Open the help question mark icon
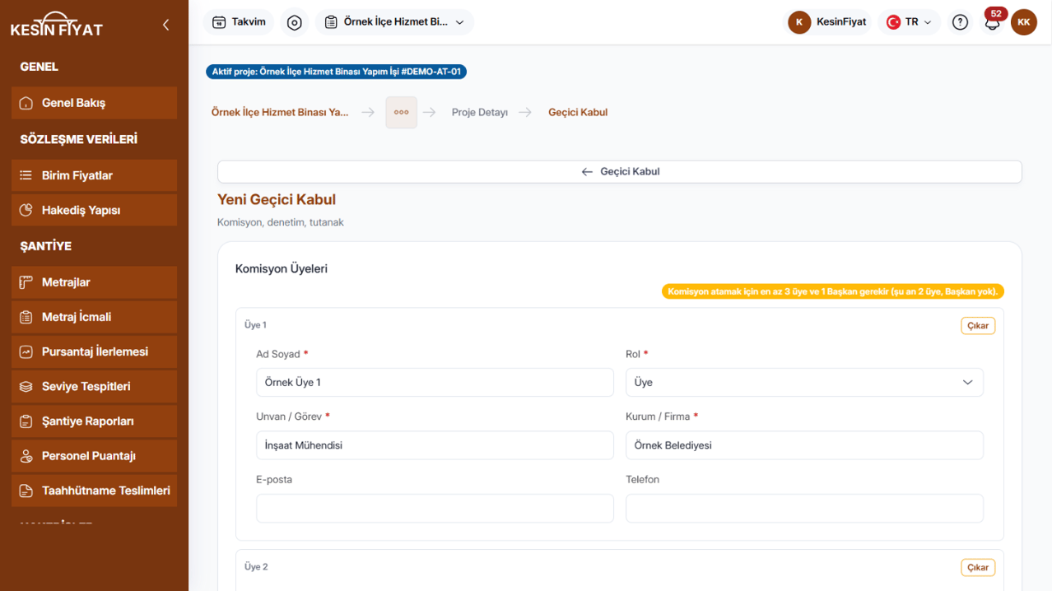 [960, 22]
